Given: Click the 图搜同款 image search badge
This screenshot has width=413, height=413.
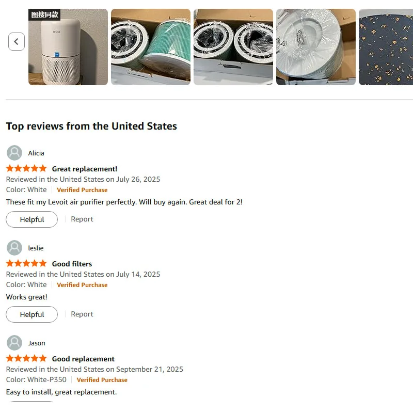Looking at the screenshot, I should [44, 14].
